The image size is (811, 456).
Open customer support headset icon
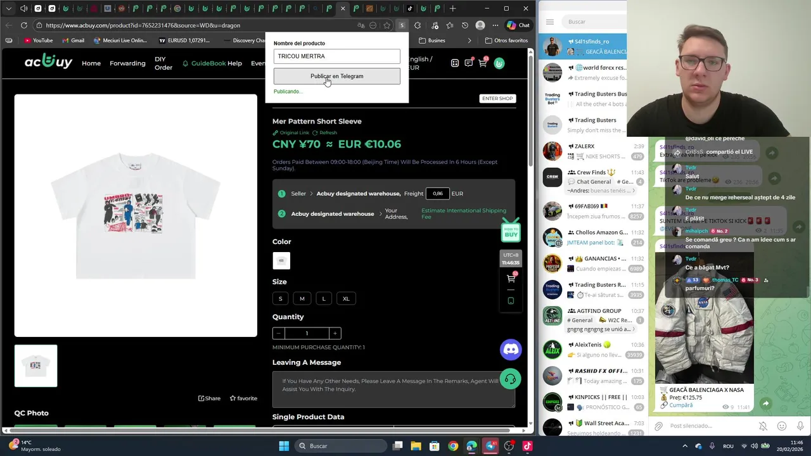(x=511, y=379)
